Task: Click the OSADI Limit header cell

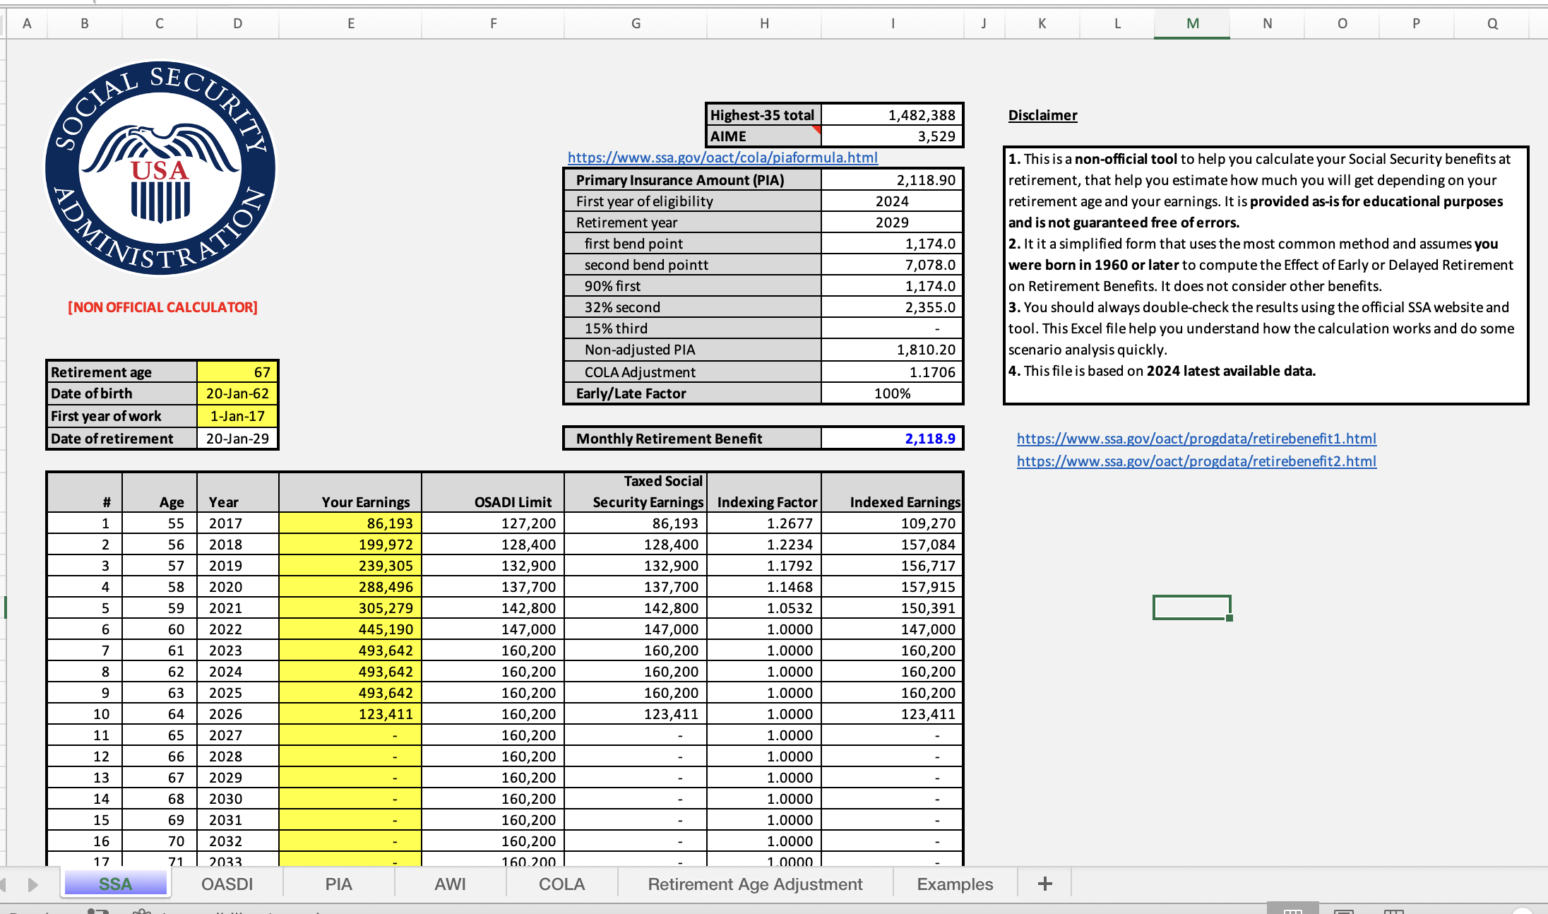Action: [x=493, y=493]
